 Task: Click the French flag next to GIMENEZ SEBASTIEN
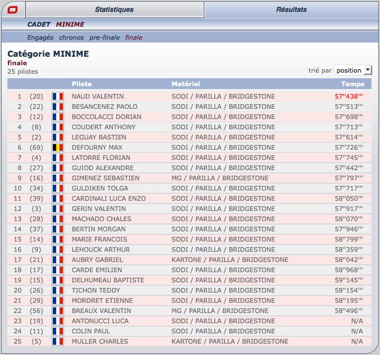pyautogui.click(x=58, y=178)
